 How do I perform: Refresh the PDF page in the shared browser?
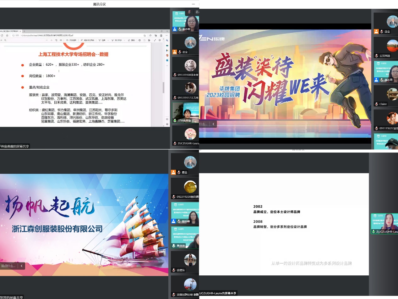point(2,36)
